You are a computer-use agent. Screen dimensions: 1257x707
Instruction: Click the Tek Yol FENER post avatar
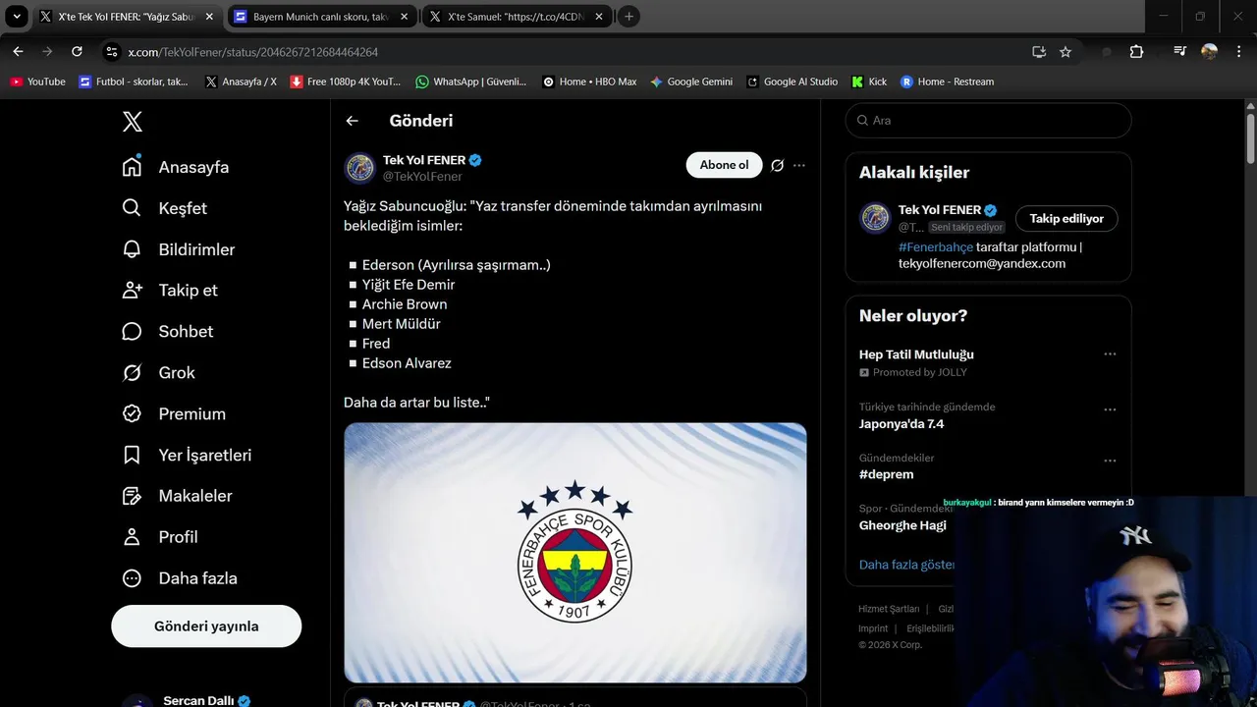(359, 168)
